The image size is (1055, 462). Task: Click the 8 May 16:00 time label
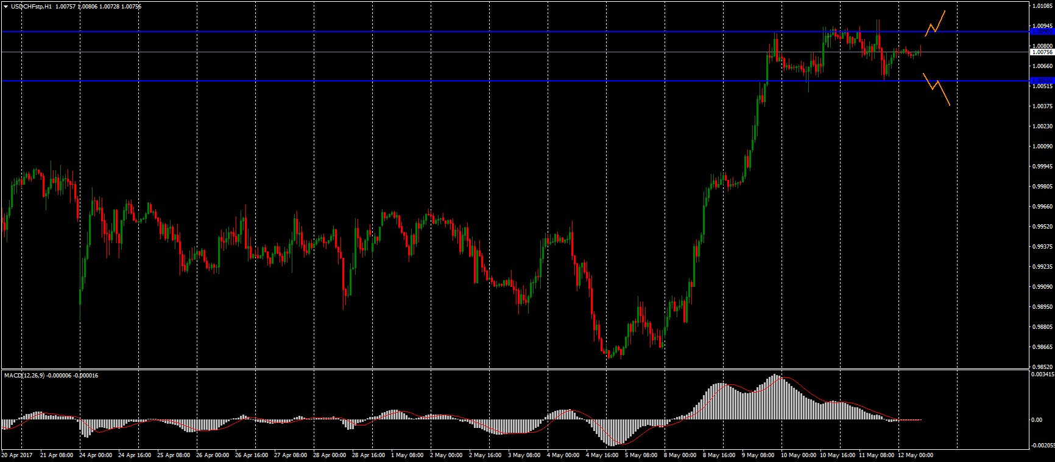tap(719, 455)
